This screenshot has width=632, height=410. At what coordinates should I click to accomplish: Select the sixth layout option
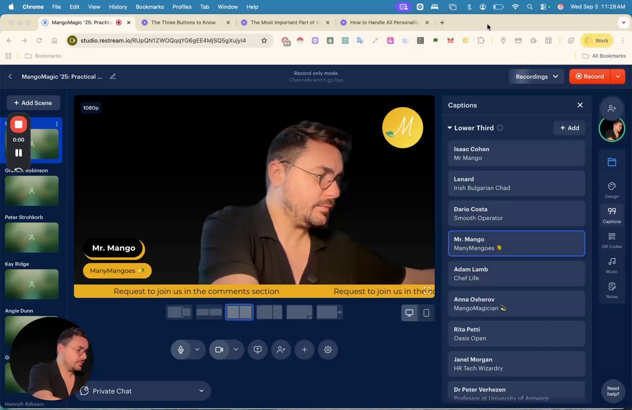pyautogui.click(x=329, y=312)
